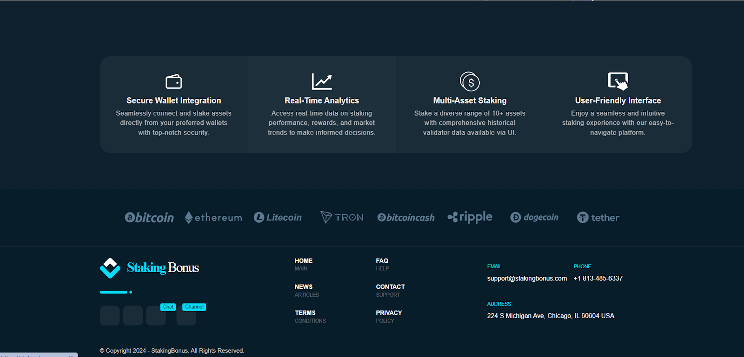Viewport: 744px width, 357px height.
Task: Click the dogecoin logo
Action: click(x=534, y=217)
